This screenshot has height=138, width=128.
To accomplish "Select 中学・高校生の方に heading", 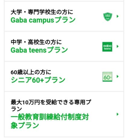I will 36,42.
